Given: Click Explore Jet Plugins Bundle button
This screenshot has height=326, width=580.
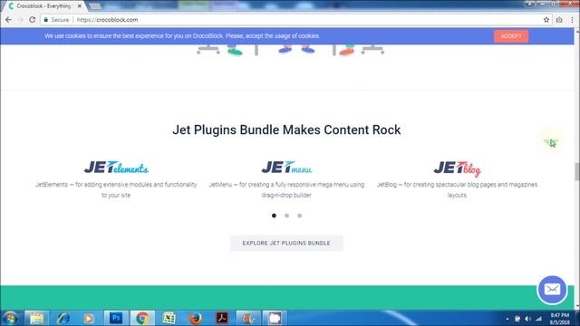Looking at the screenshot, I should 286,244.
